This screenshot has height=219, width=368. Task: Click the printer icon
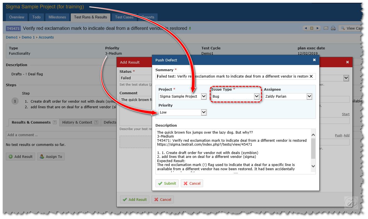333,28
